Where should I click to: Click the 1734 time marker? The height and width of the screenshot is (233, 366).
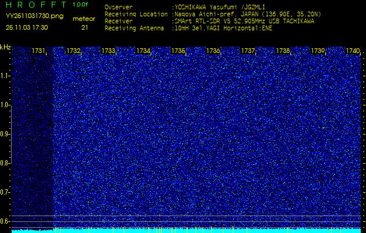click(143, 51)
